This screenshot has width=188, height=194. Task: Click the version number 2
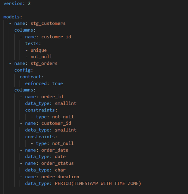(29, 4)
